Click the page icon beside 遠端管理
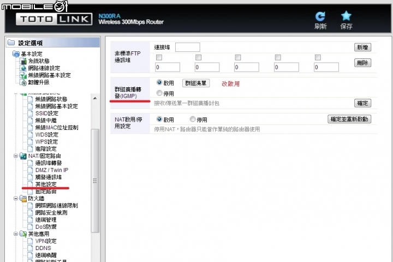 pyautogui.click(x=30, y=220)
